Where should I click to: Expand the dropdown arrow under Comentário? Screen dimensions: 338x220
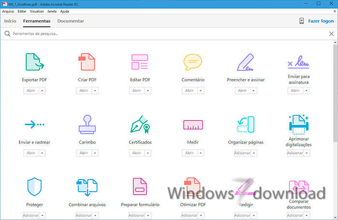[x=200, y=91]
